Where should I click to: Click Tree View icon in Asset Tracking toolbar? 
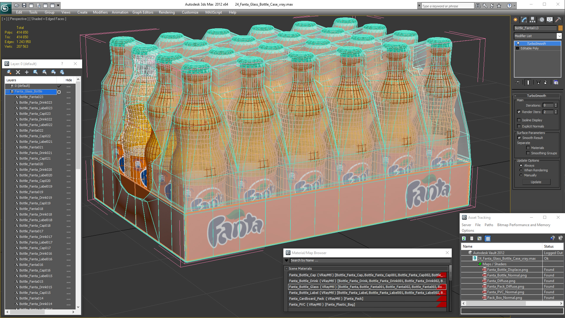click(480, 238)
